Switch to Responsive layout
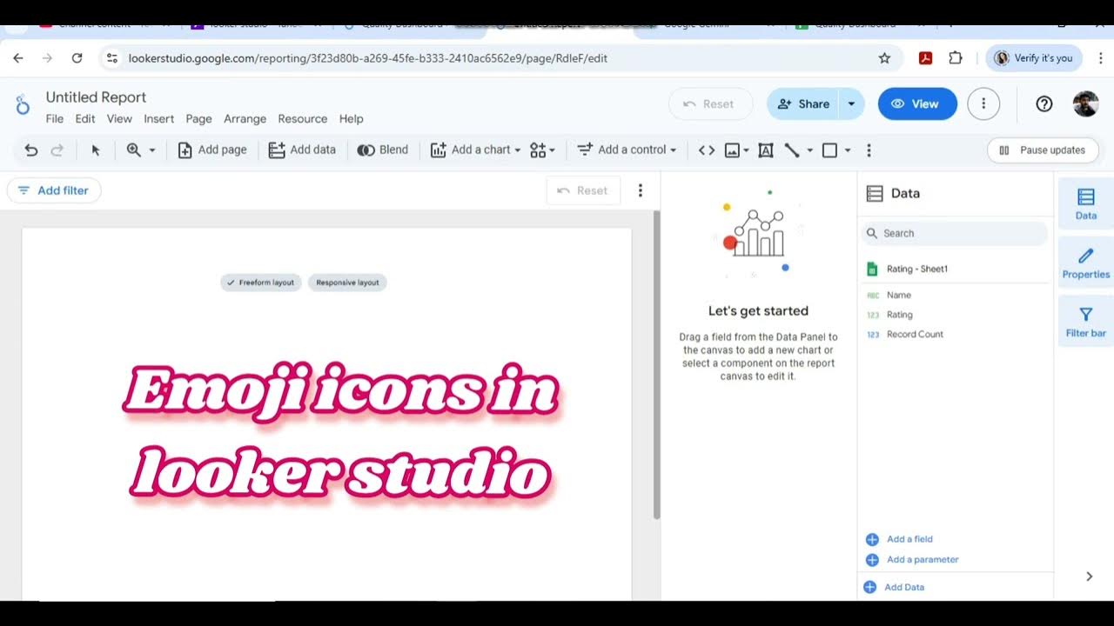1114x626 pixels. [x=347, y=283]
